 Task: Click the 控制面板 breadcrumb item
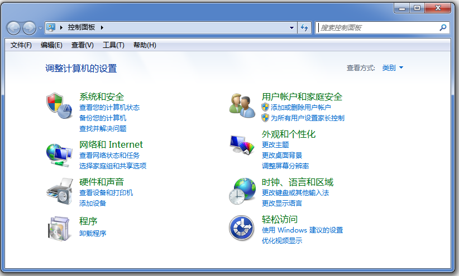pyautogui.click(x=82, y=27)
